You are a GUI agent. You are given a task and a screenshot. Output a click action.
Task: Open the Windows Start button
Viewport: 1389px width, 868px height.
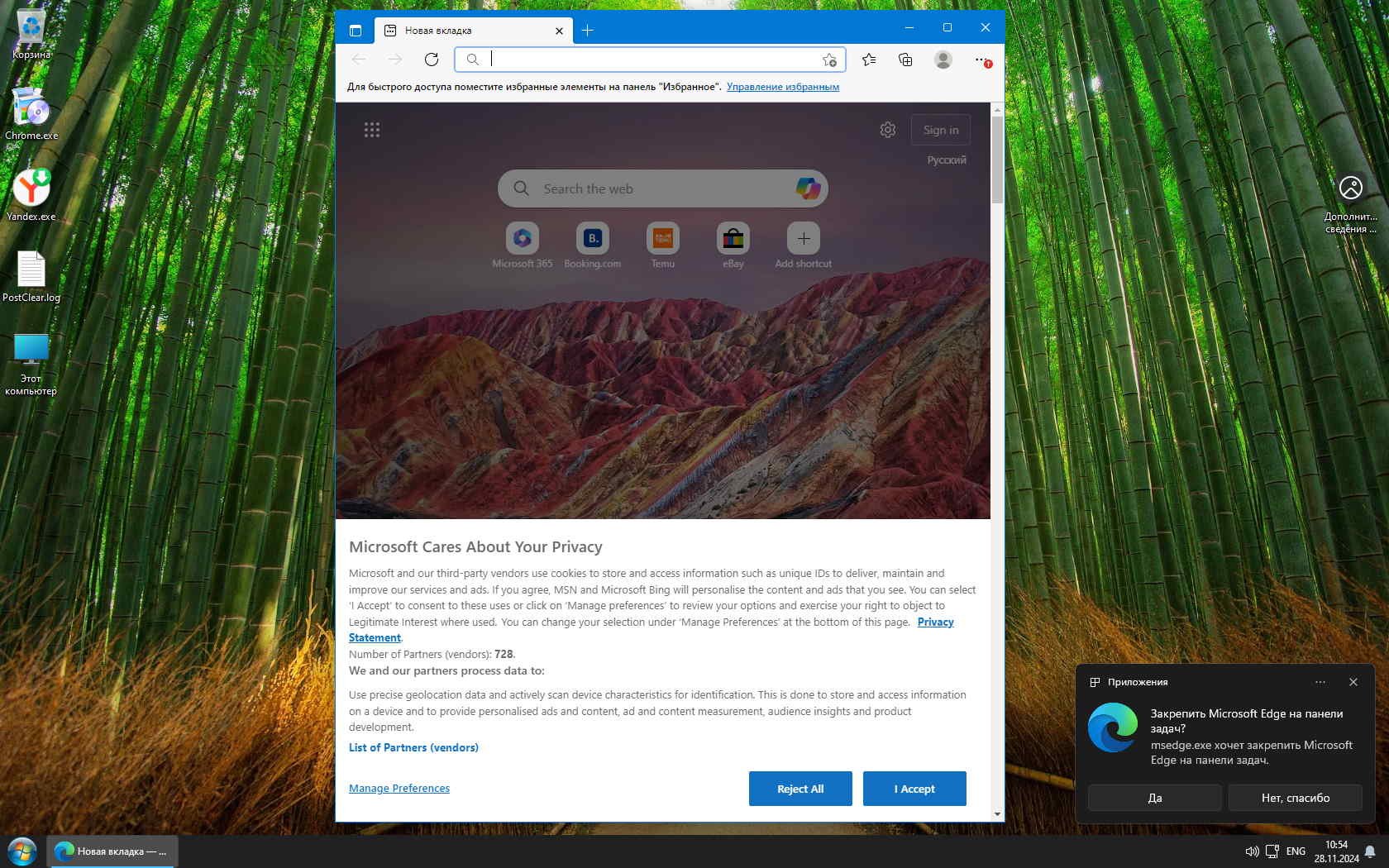click(x=22, y=851)
